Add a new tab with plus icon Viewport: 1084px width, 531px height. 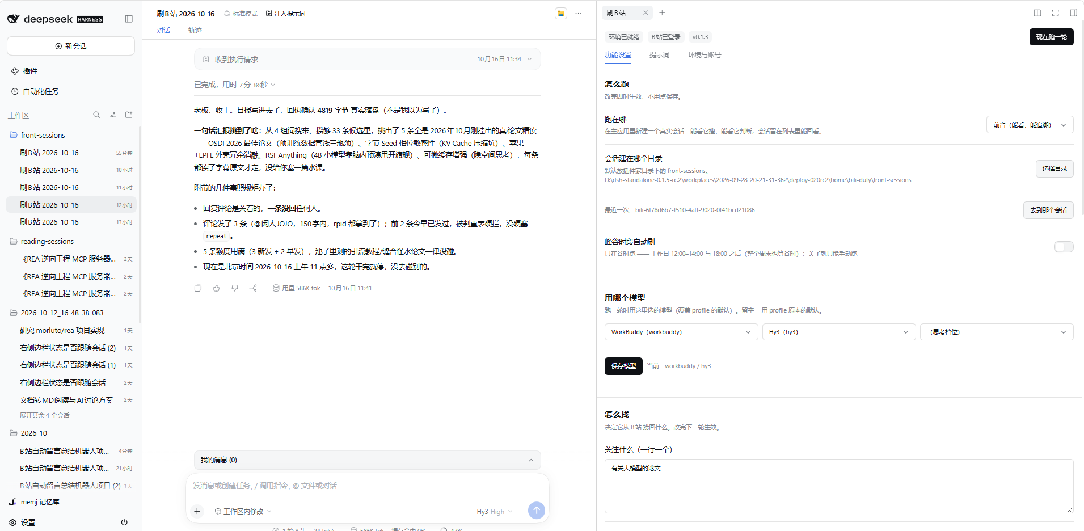click(x=662, y=12)
